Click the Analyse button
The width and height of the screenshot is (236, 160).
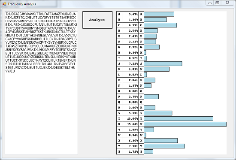(x=97, y=20)
